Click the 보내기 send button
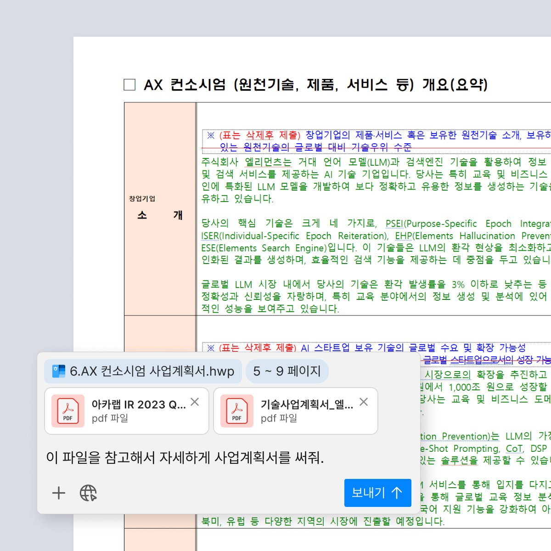The image size is (551, 551). pos(377,493)
